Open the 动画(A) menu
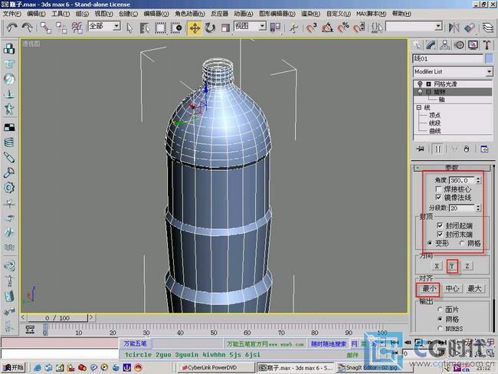This screenshot has height=374, width=498. pyautogui.click(x=244, y=14)
